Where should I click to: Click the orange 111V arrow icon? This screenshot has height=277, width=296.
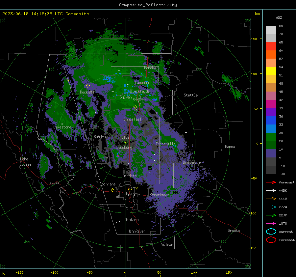(x=271, y=199)
